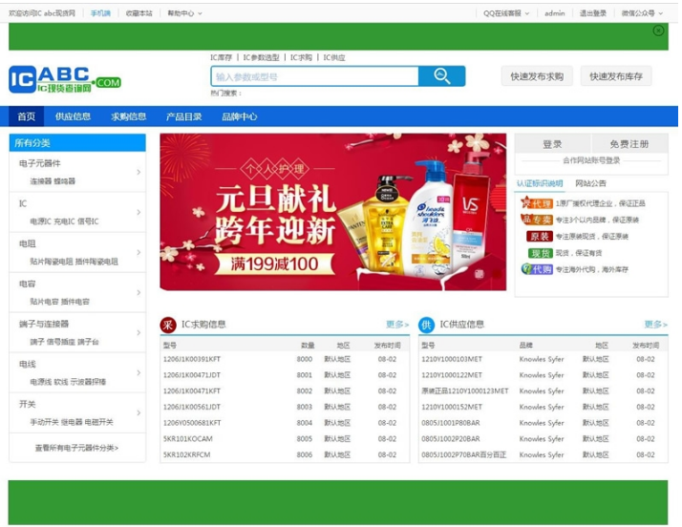Screen dimensions: 682x527
Task: Open 产品目录 in navigation bar
Action: point(184,116)
